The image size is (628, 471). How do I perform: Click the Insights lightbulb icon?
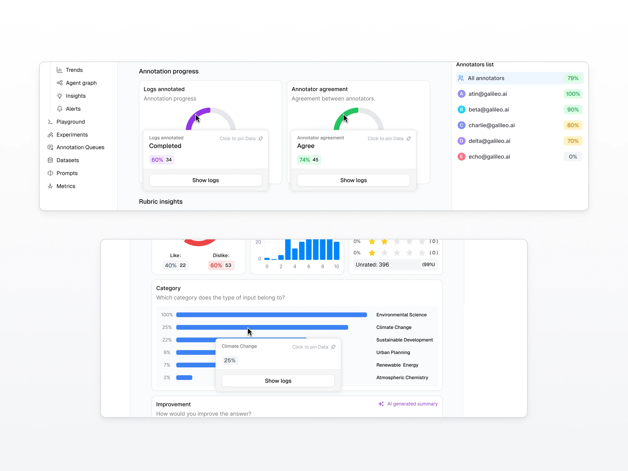59,96
